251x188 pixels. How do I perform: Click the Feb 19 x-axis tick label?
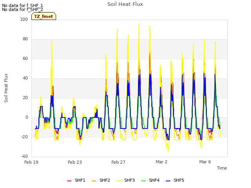click(31, 162)
